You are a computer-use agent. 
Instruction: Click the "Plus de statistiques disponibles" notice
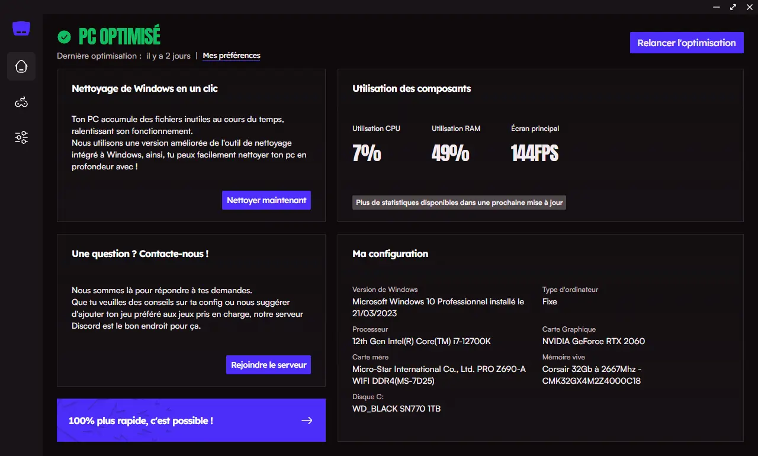point(459,203)
